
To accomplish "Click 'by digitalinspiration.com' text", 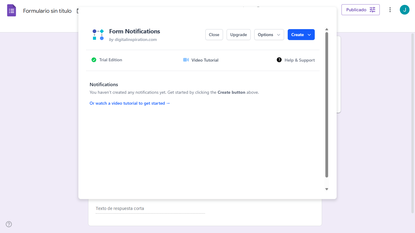I will tap(133, 39).
